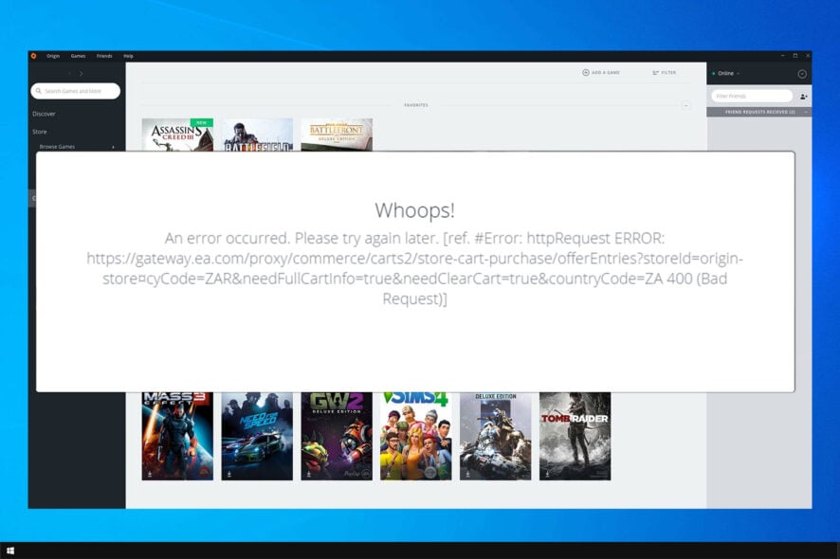Close the Origin window
The width and height of the screenshot is (840, 559).
coord(808,56)
